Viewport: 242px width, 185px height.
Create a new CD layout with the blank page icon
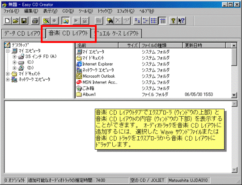coord(7,21)
